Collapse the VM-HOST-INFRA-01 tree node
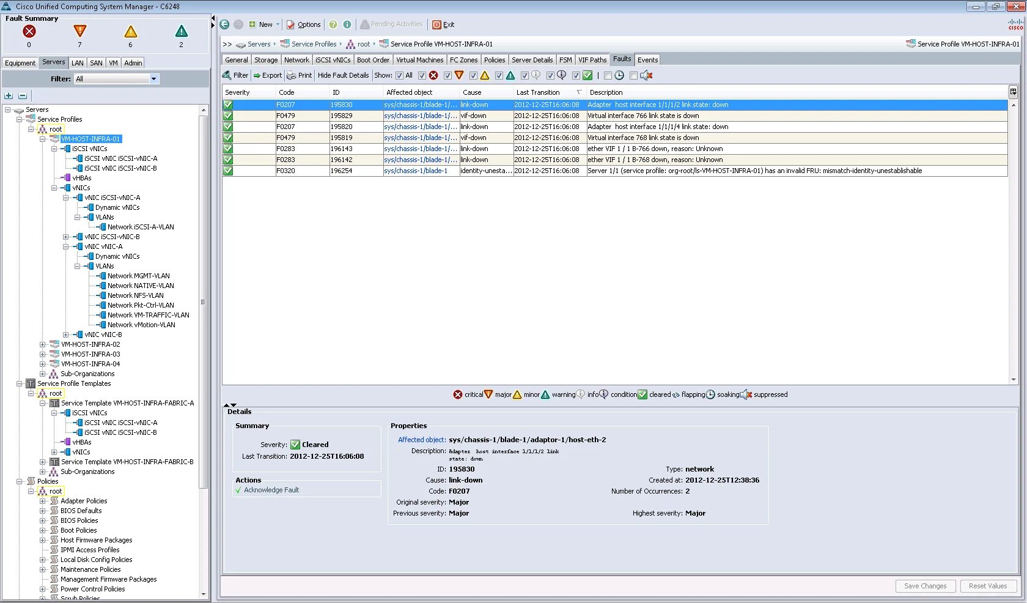The height and width of the screenshot is (603, 1027). click(43, 139)
